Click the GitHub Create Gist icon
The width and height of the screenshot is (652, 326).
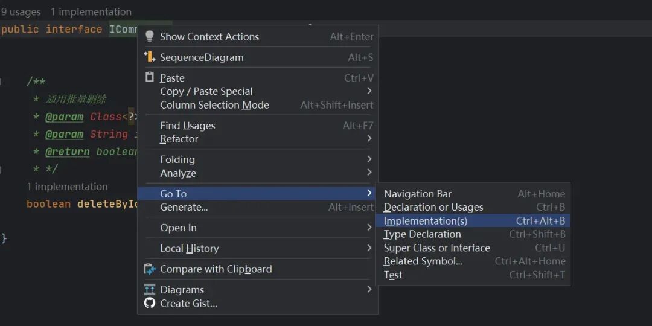point(150,303)
